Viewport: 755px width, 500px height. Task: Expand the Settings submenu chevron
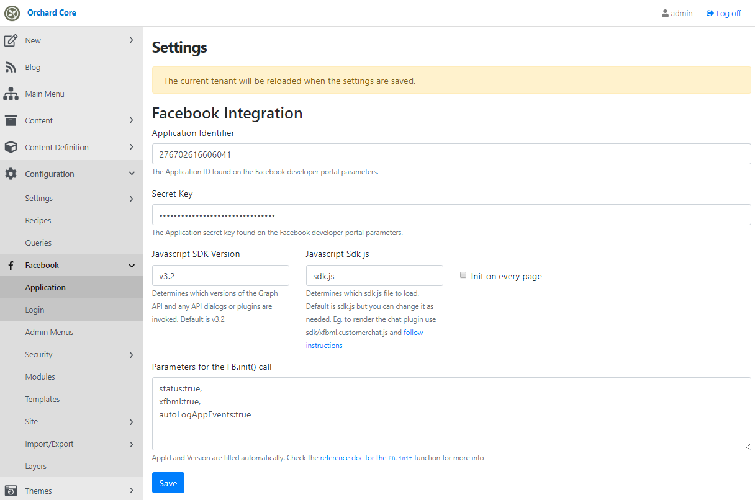pos(132,199)
